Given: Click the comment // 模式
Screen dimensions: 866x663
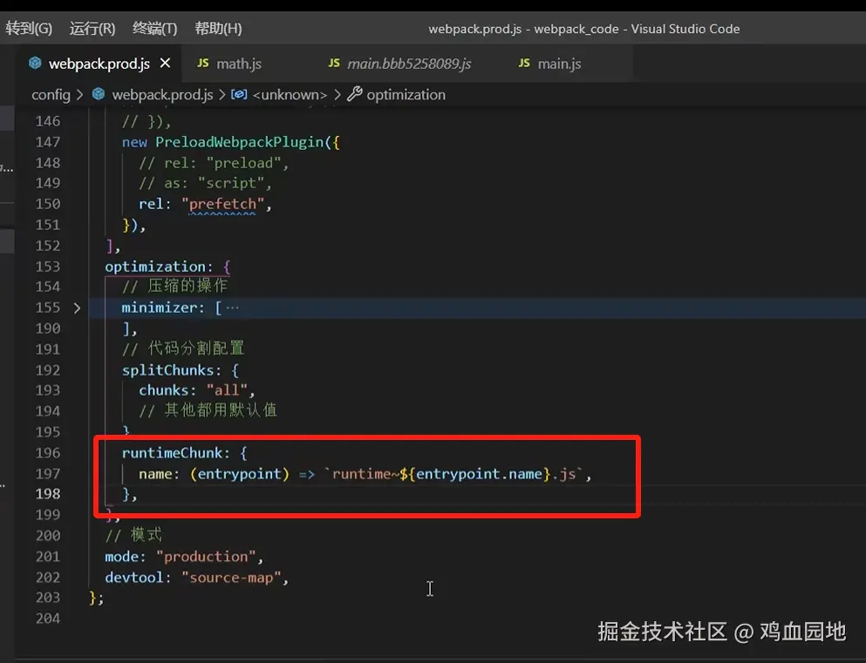Looking at the screenshot, I should tap(133, 535).
